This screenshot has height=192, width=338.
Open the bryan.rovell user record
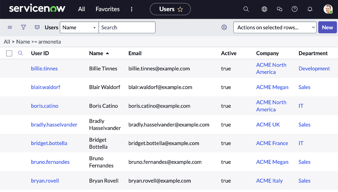[45, 181]
